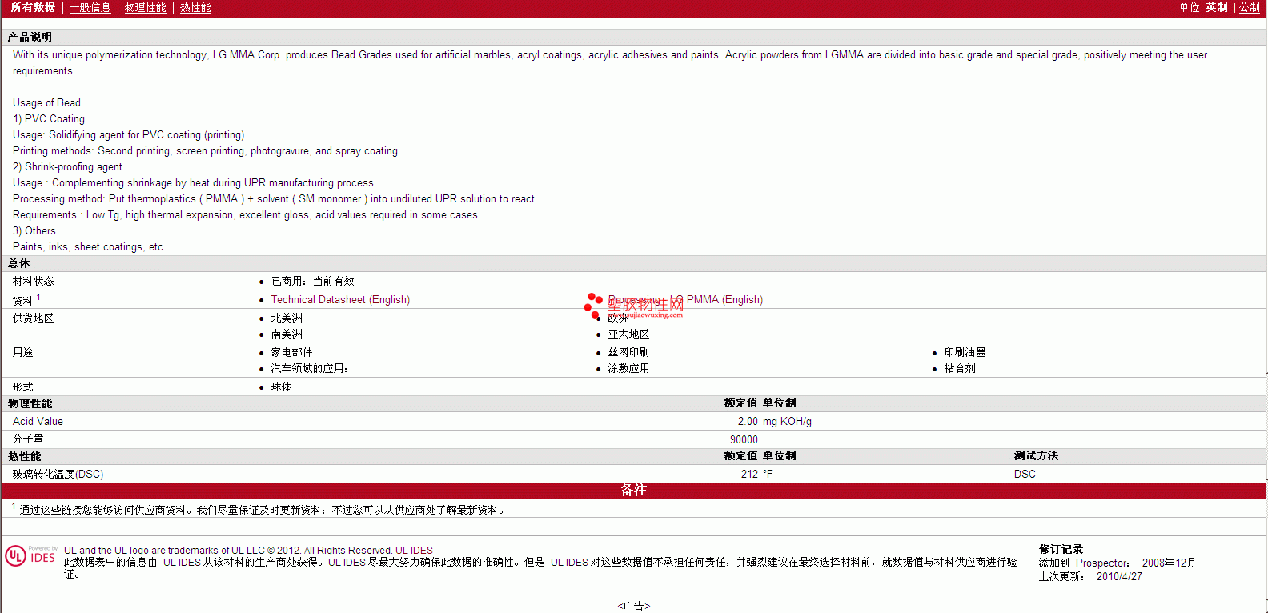The image size is (1268, 613).
Task: Click UL IDES link after 此数据表中的信息由
Action: [x=182, y=563]
